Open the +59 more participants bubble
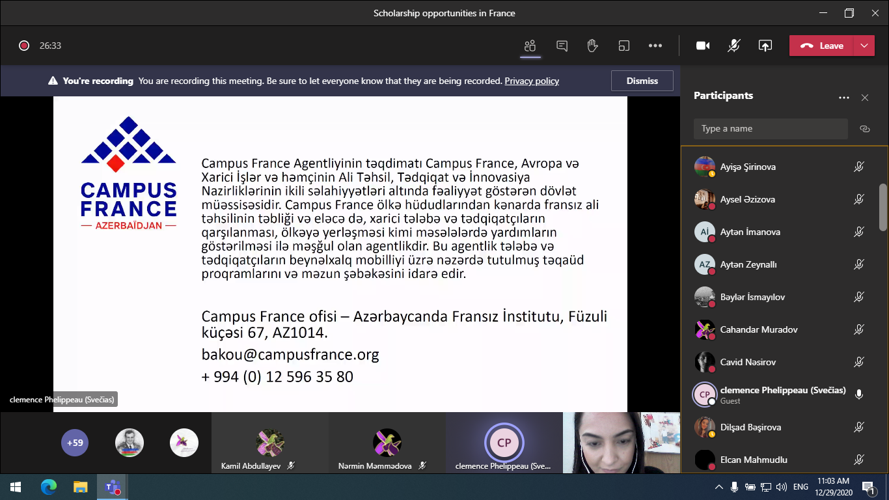 [x=75, y=443]
